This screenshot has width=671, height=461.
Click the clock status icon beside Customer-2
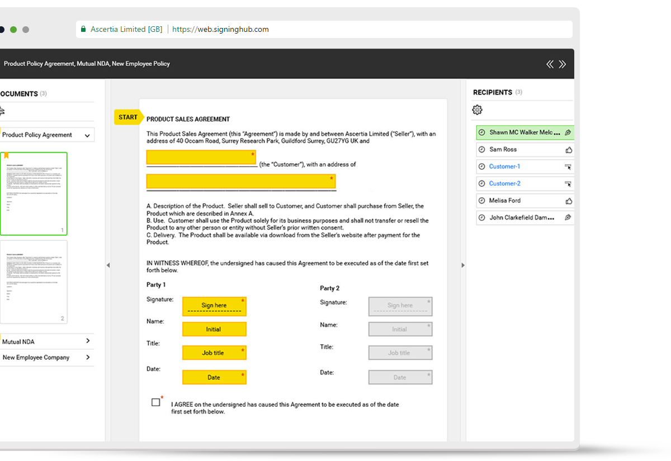point(481,183)
